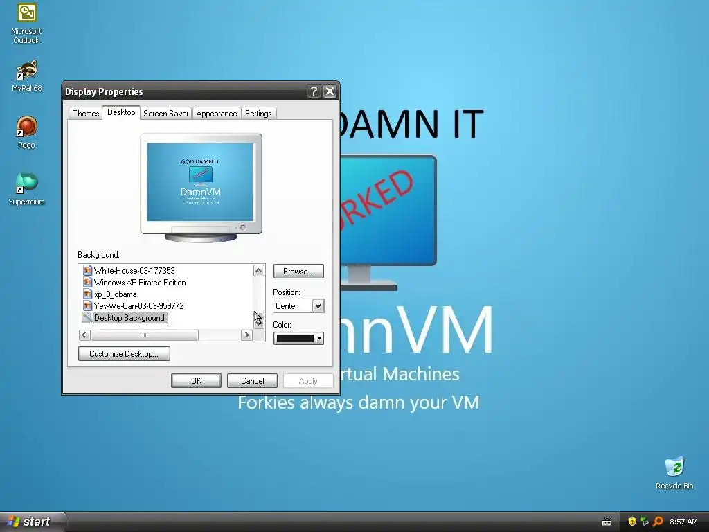
Task: Open the Settings tab
Action: point(258,114)
